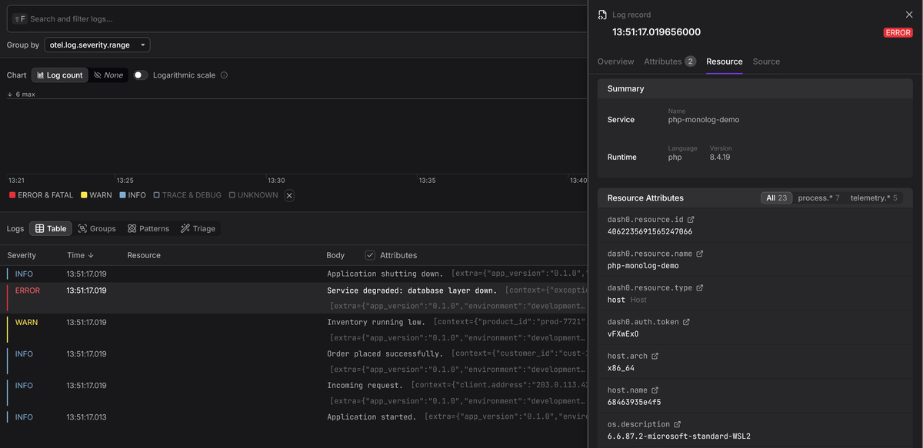The width and height of the screenshot is (923, 448).
Task: Dismiss the chart legend with X icon
Action: tap(289, 195)
